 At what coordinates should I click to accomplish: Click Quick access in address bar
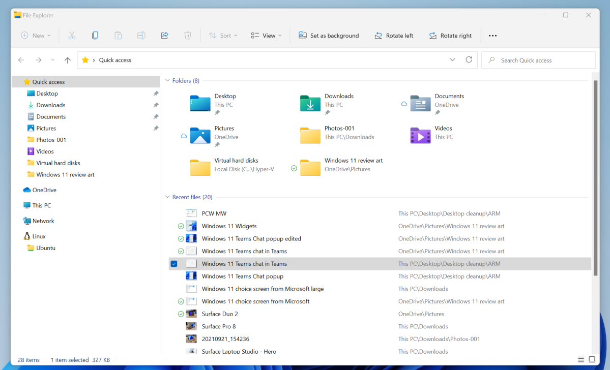115,60
